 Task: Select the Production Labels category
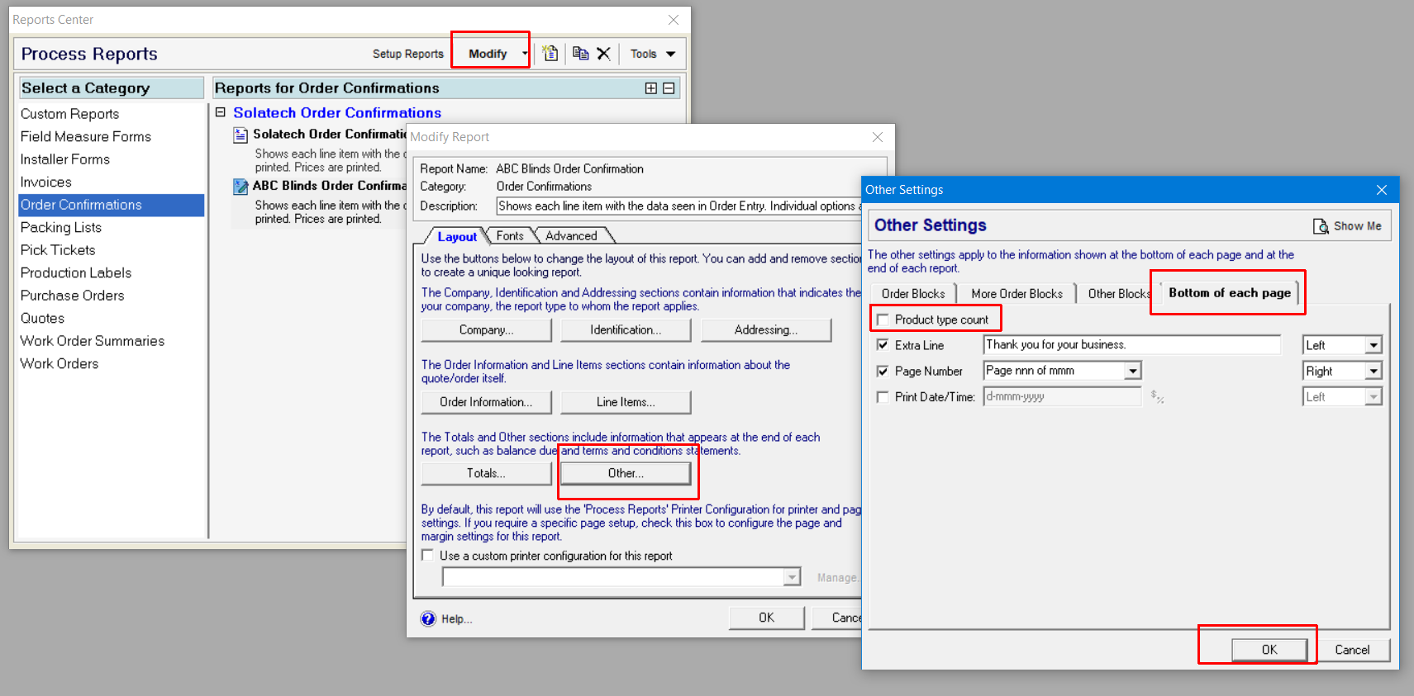tap(76, 273)
